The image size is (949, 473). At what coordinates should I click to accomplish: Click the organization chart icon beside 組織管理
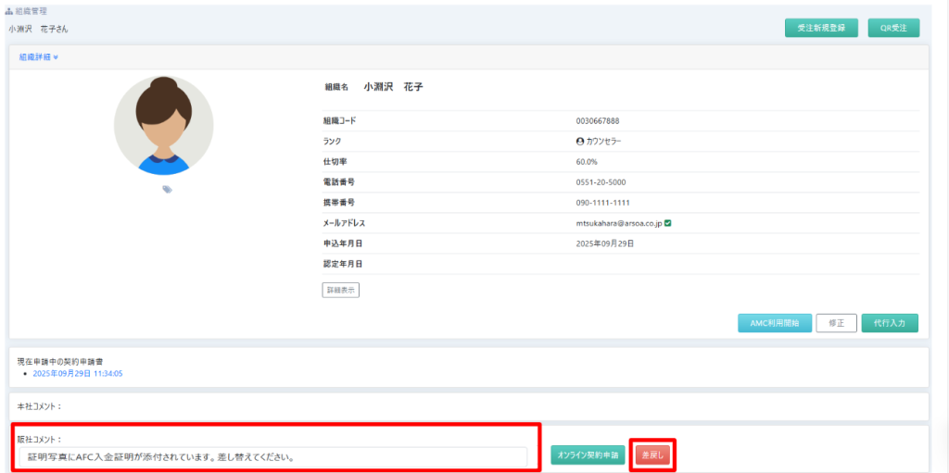click(x=9, y=11)
